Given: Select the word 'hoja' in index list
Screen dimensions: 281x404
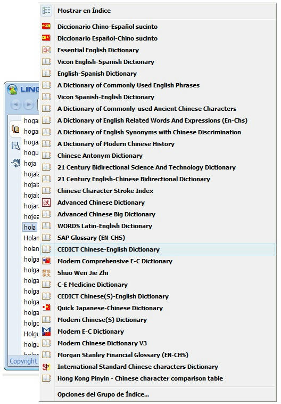Looking at the screenshot, I should point(30,163).
